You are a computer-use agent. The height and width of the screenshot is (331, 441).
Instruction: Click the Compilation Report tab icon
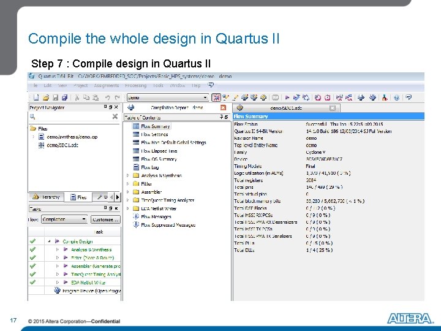click(x=131, y=107)
